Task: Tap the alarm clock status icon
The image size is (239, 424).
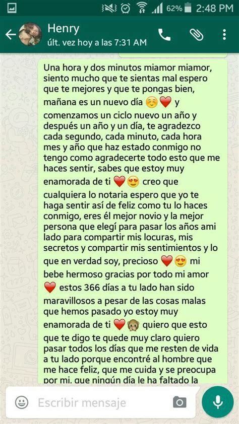Action: pyautogui.click(x=126, y=9)
